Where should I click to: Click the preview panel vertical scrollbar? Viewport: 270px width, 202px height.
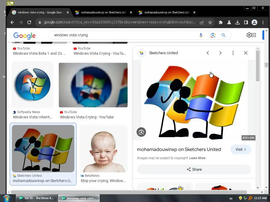(258, 66)
